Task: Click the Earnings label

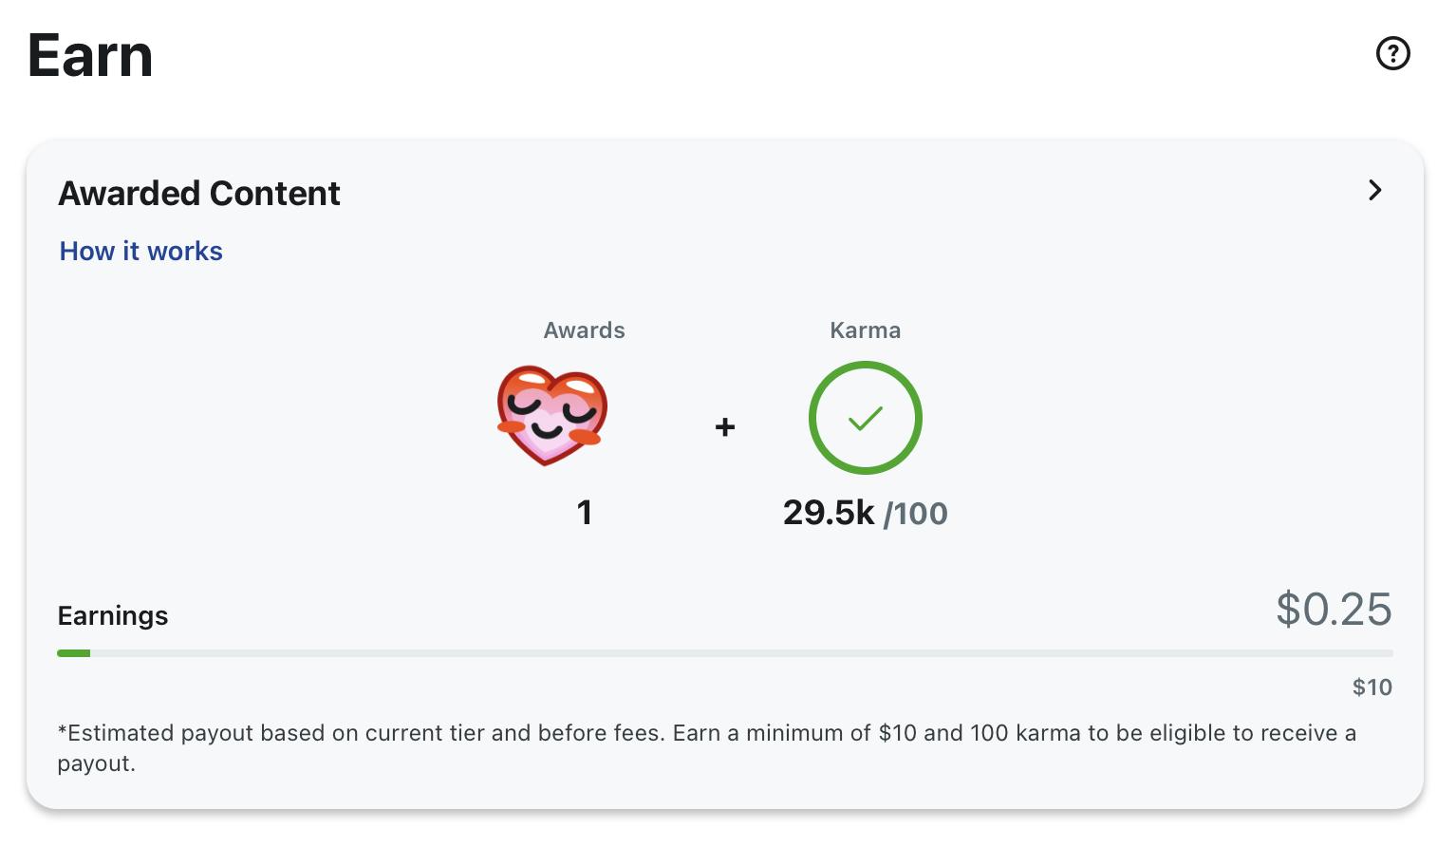Action: coord(113,615)
